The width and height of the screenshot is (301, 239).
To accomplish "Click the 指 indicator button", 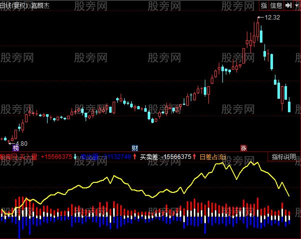I will pos(264,6).
